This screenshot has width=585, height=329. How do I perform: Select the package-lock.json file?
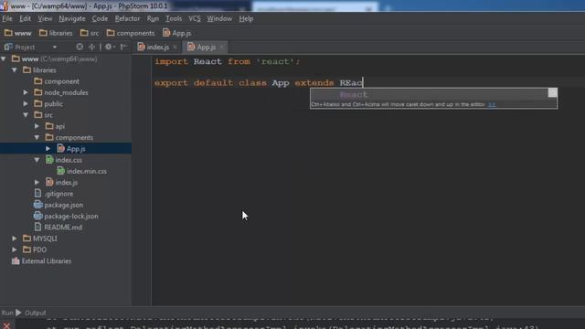(x=66, y=216)
